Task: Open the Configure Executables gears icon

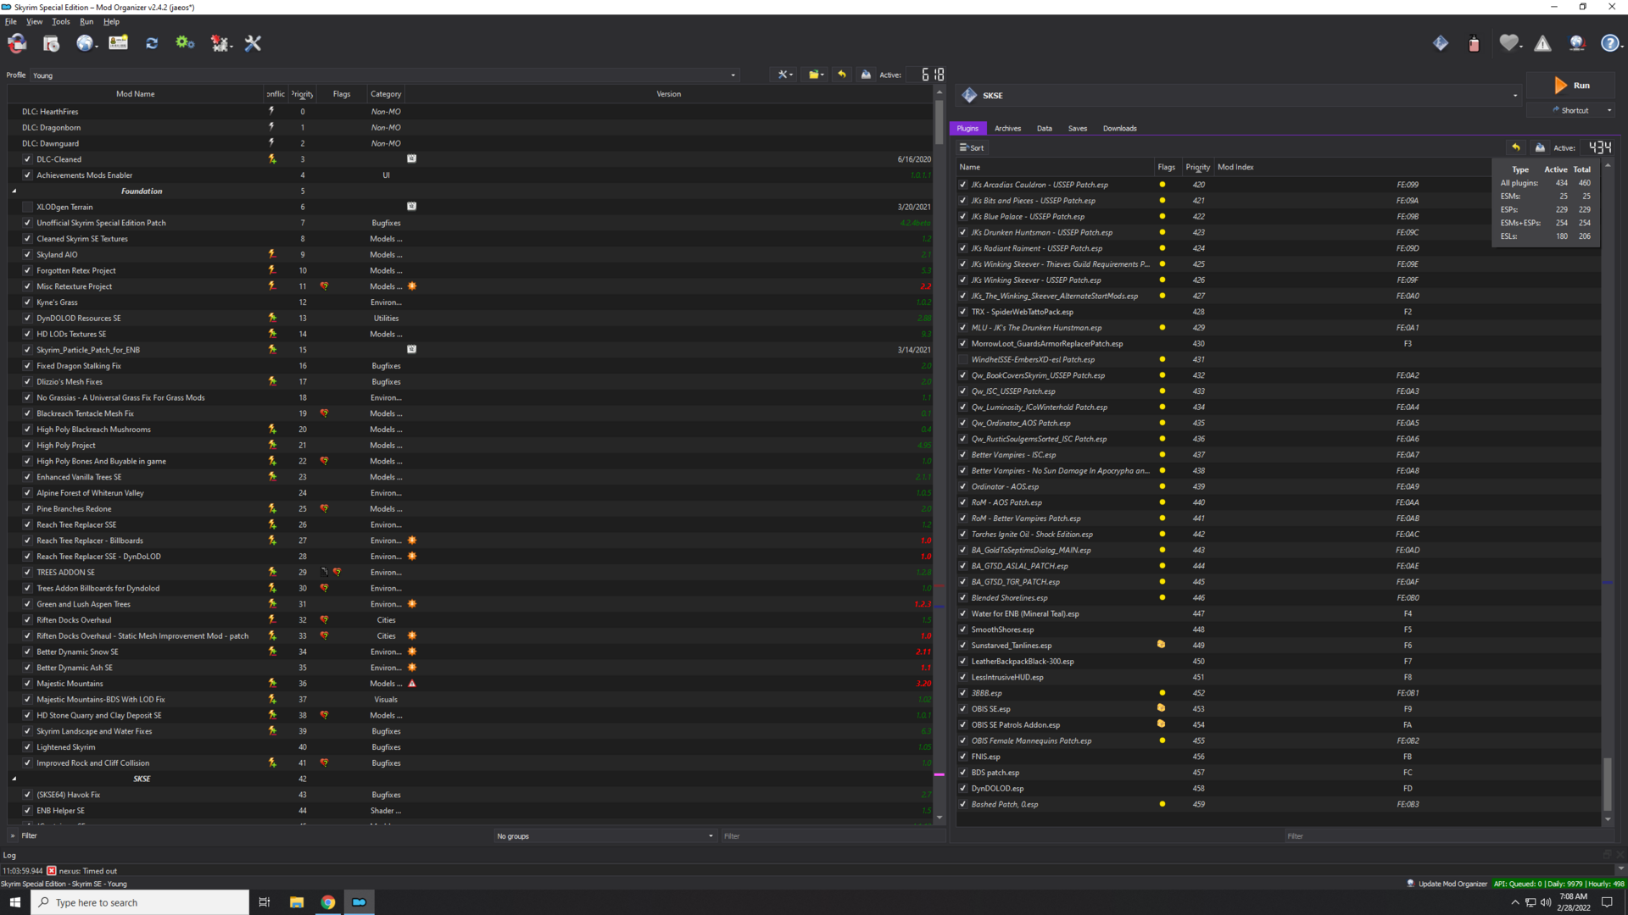Action: pos(185,43)
